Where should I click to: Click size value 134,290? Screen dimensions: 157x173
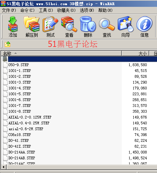(140, 82)
